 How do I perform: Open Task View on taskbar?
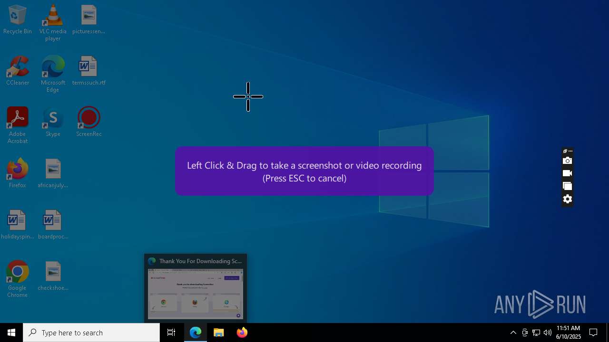click(171, 332)
